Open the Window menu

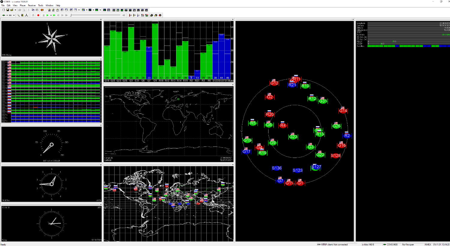[x=49, y=5]
